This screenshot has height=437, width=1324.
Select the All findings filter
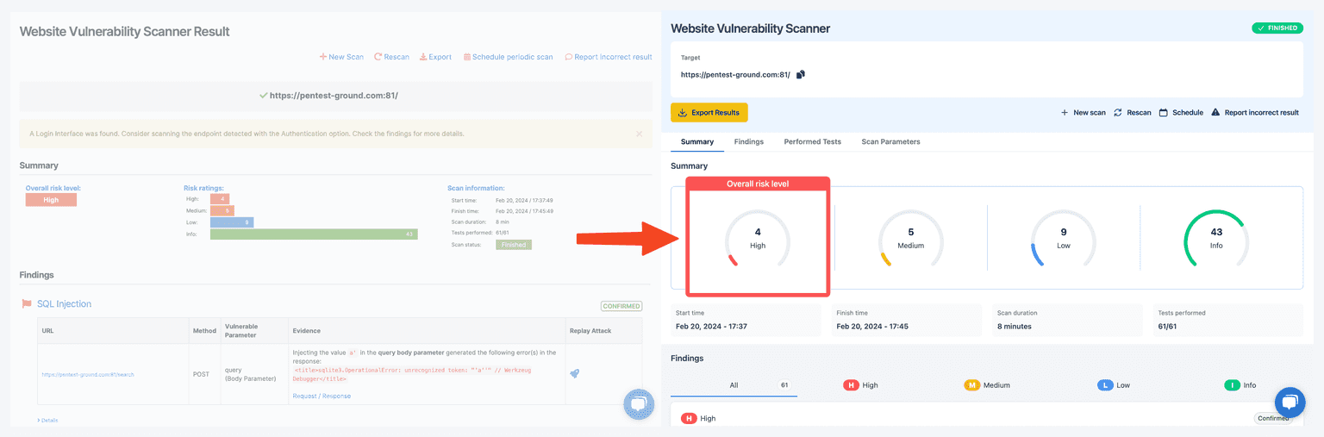click(x=734, y=385)
